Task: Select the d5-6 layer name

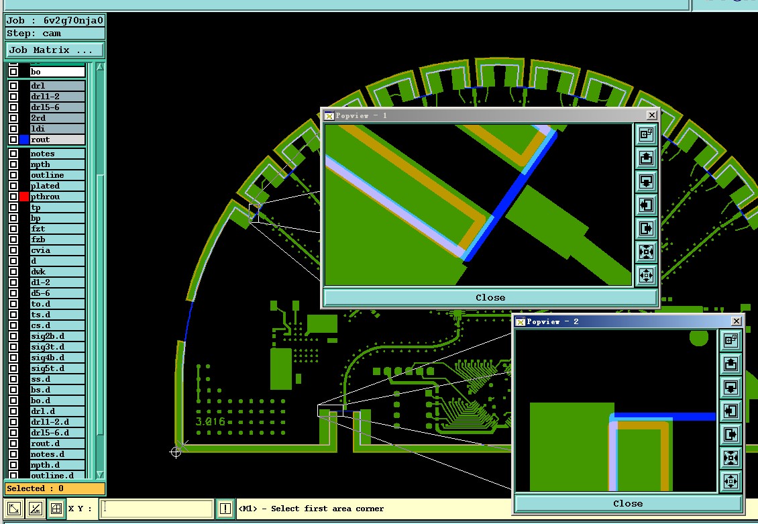Action: (x=57, y=293)
